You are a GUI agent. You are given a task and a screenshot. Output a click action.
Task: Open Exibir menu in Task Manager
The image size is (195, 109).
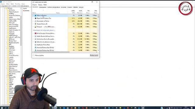pyautogui.click(x=45, y=5)
